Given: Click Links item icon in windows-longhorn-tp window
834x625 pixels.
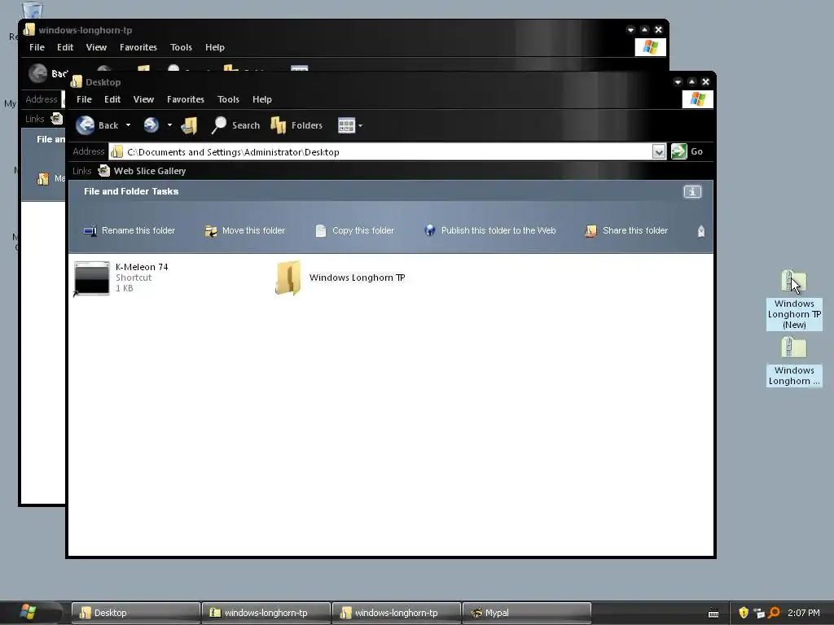Looking at the screenshot, I should coord(56,119).
